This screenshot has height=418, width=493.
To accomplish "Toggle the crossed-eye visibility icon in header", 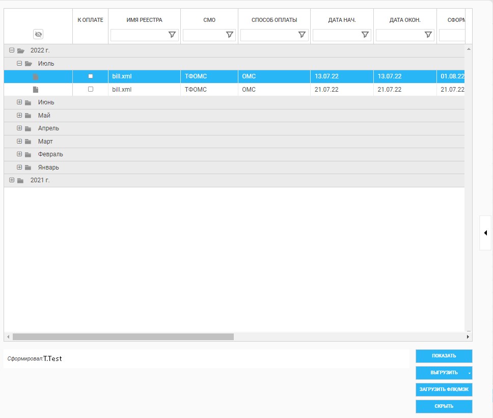I will (38, 35).
